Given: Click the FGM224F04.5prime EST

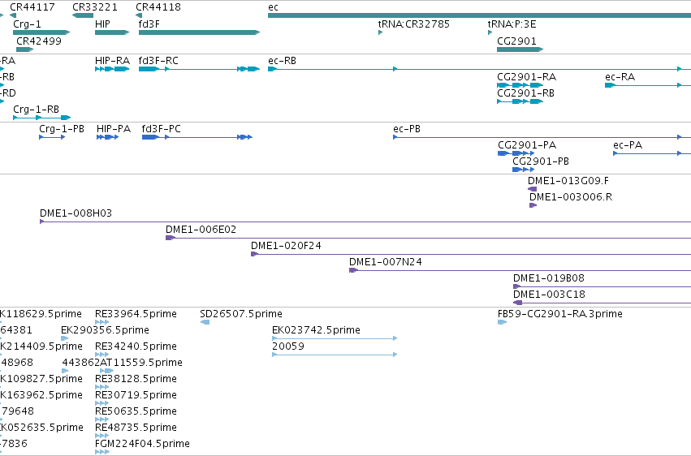Looking at the screenshot, I should tap(102, 452).
